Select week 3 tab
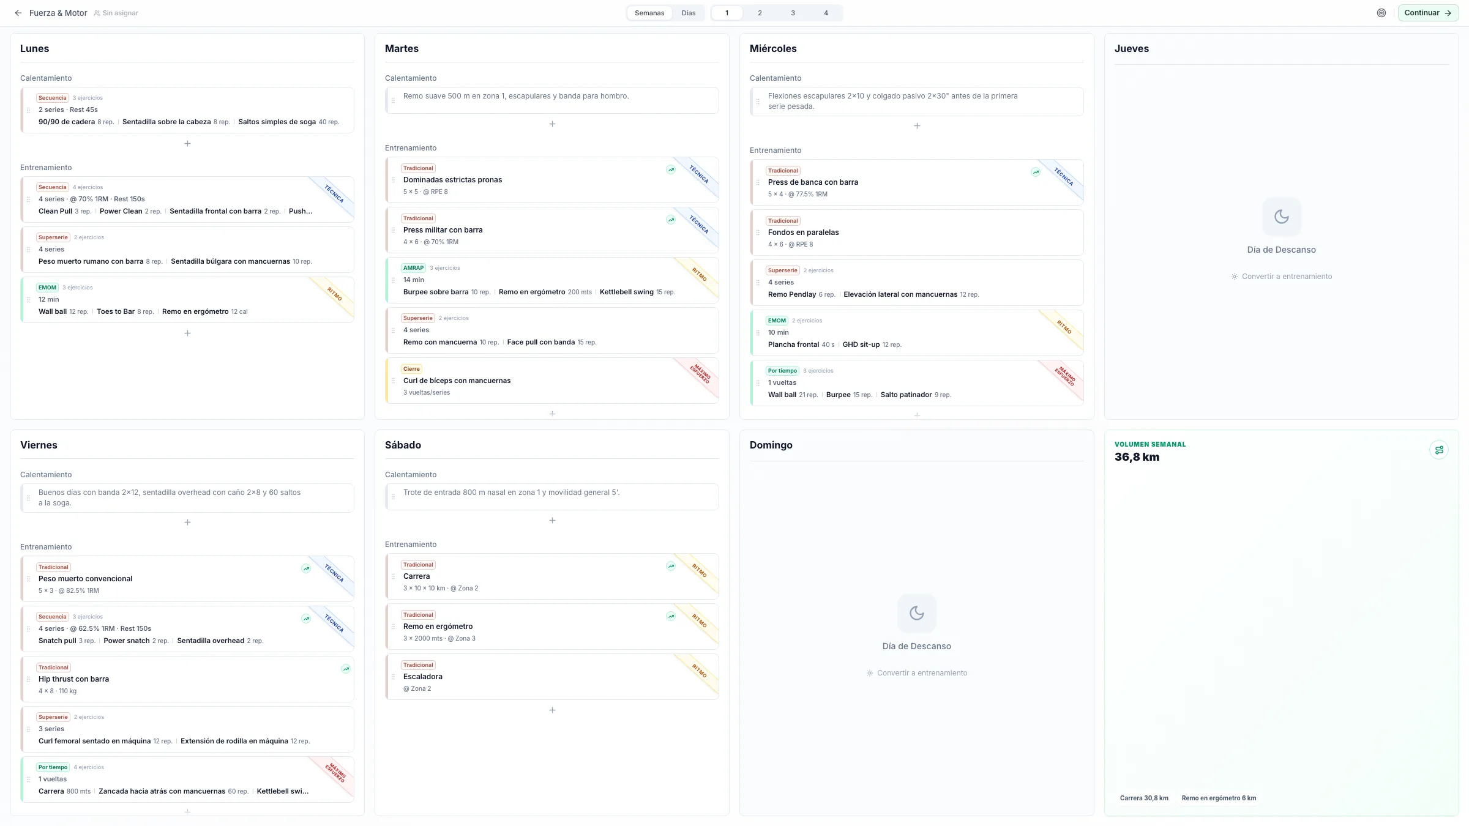The width and height of the screenshot is (1469, 826). pos(793,13)
